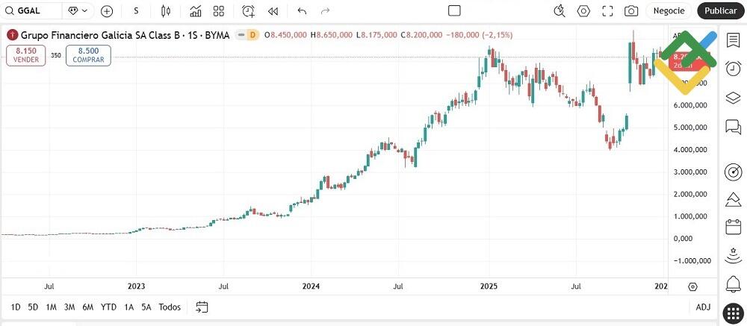This screenshot has height=326, width=747.
Task: Open the candlestick chart type selector
Action: (x=166, y=11)
